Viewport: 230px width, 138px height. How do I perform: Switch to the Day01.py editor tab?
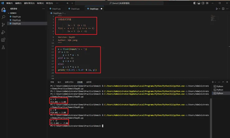click(x=57, y=9)
